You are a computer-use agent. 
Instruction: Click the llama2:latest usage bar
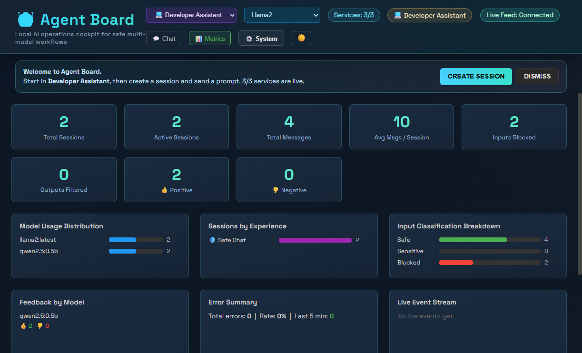(136, 240)
